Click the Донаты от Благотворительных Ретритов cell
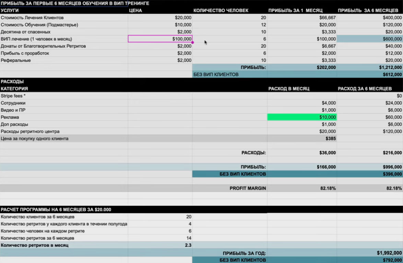The height and width of the screenshot is (263, 403). (x=64, y=46)
